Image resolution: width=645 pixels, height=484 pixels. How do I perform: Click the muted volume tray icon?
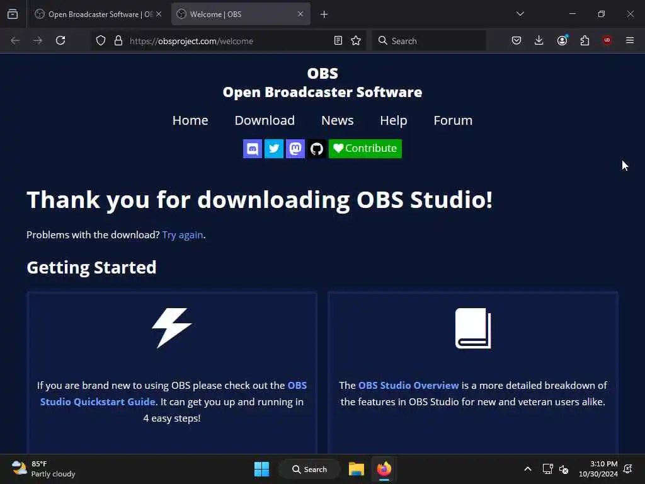point(564,469)
